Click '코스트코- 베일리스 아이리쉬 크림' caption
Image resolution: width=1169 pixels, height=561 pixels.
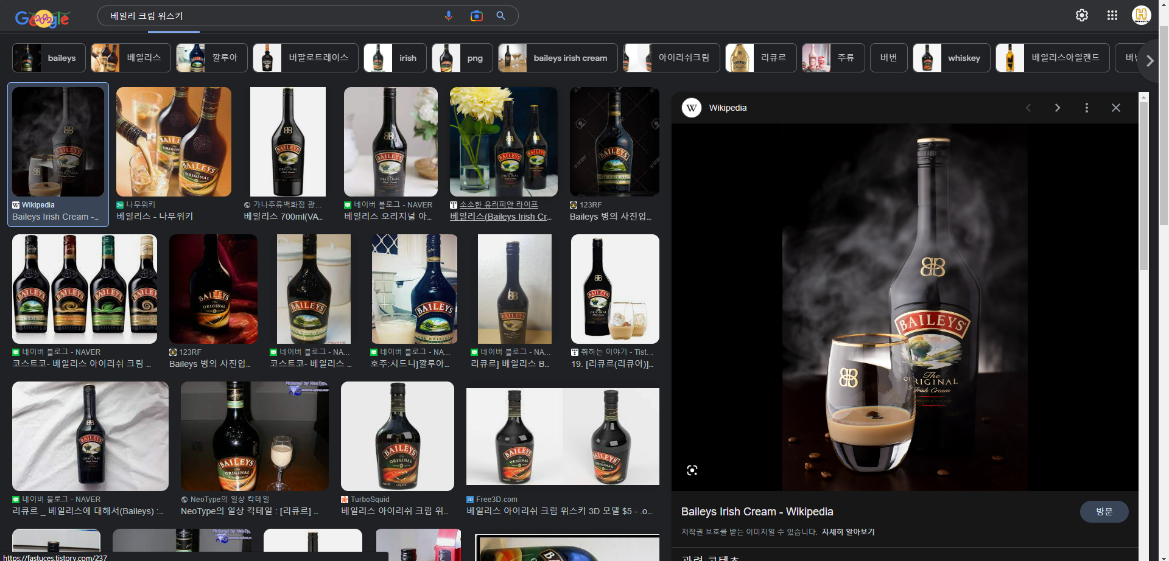[x=82, y=364]
